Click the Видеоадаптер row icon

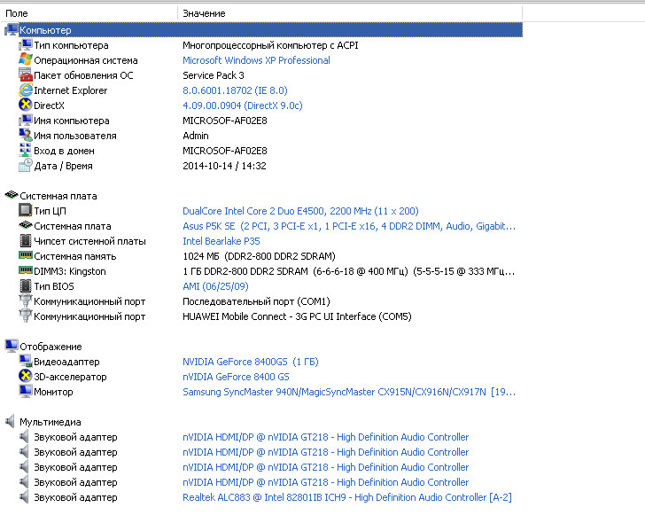tap(26, 362)
